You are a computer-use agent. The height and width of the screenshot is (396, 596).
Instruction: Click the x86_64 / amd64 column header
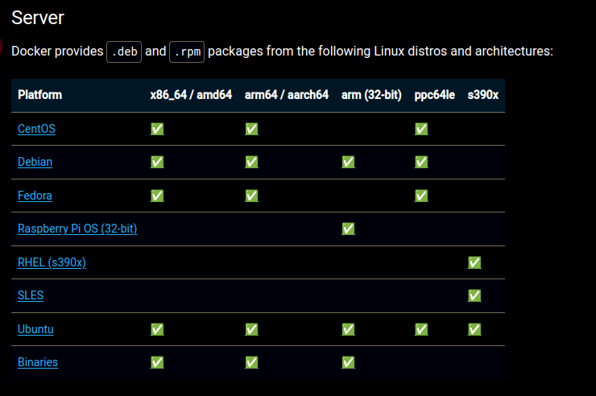(191, 95)
